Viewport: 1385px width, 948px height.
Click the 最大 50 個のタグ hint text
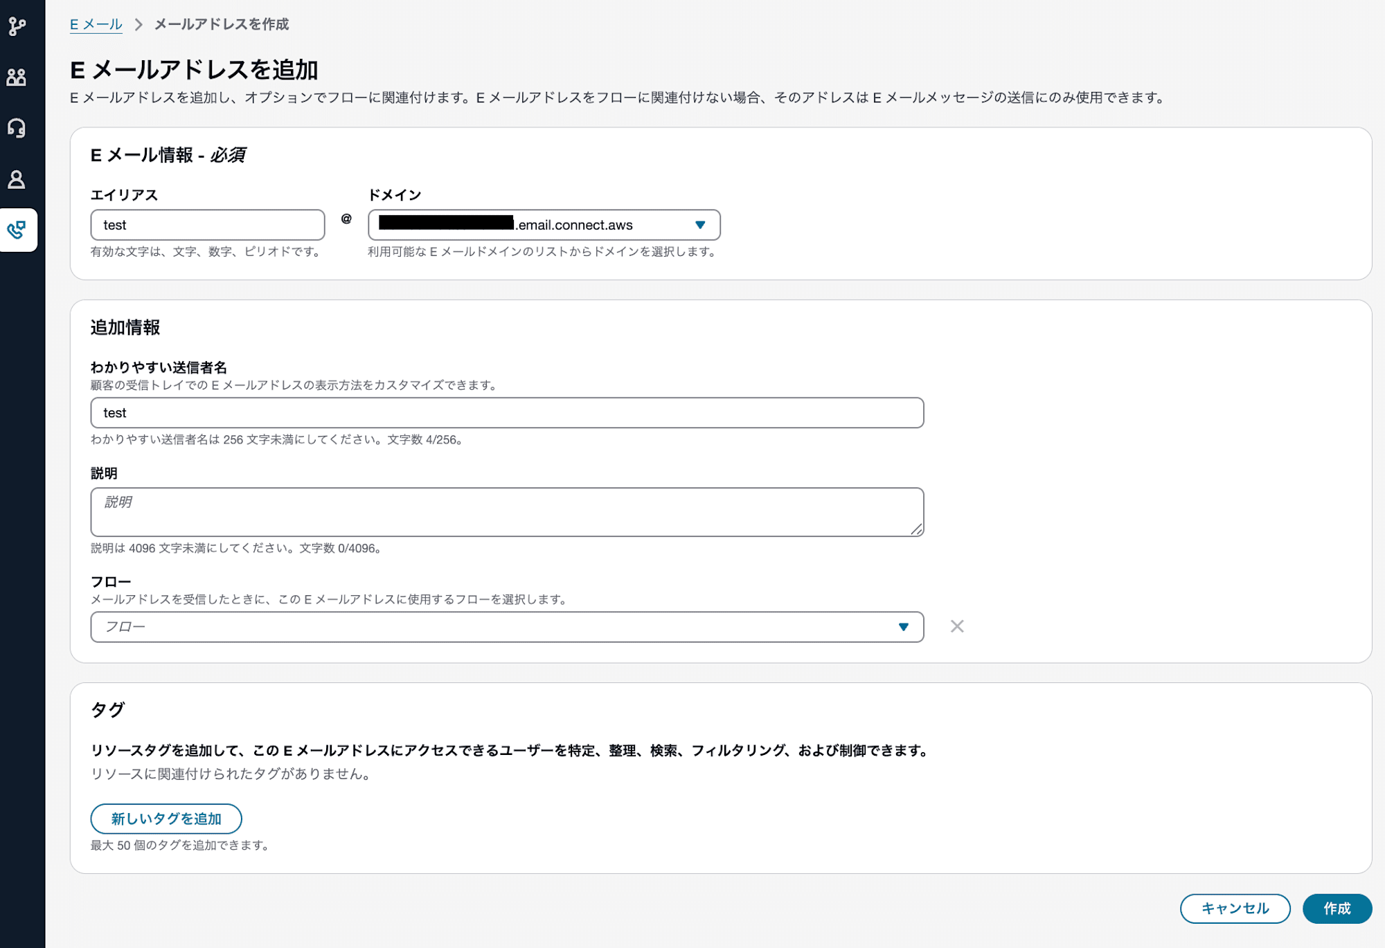coord(181,845)
